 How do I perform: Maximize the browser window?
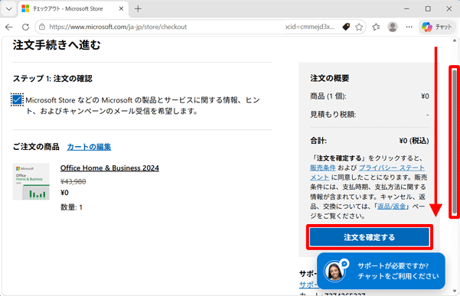tap(428, 8)
